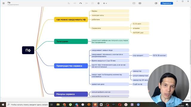Open the CapCut taskbar icon

tap(101, 105)
